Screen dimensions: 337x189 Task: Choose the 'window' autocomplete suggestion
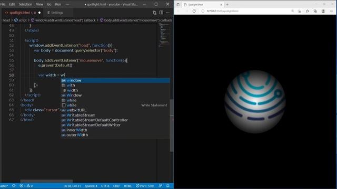(x=115, y=80)
